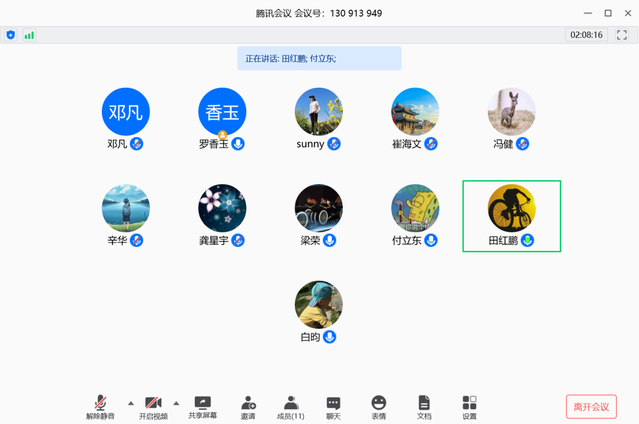Open the Emoji (表情) reactions
The image size is (639, 424).
tap(379, 407)
